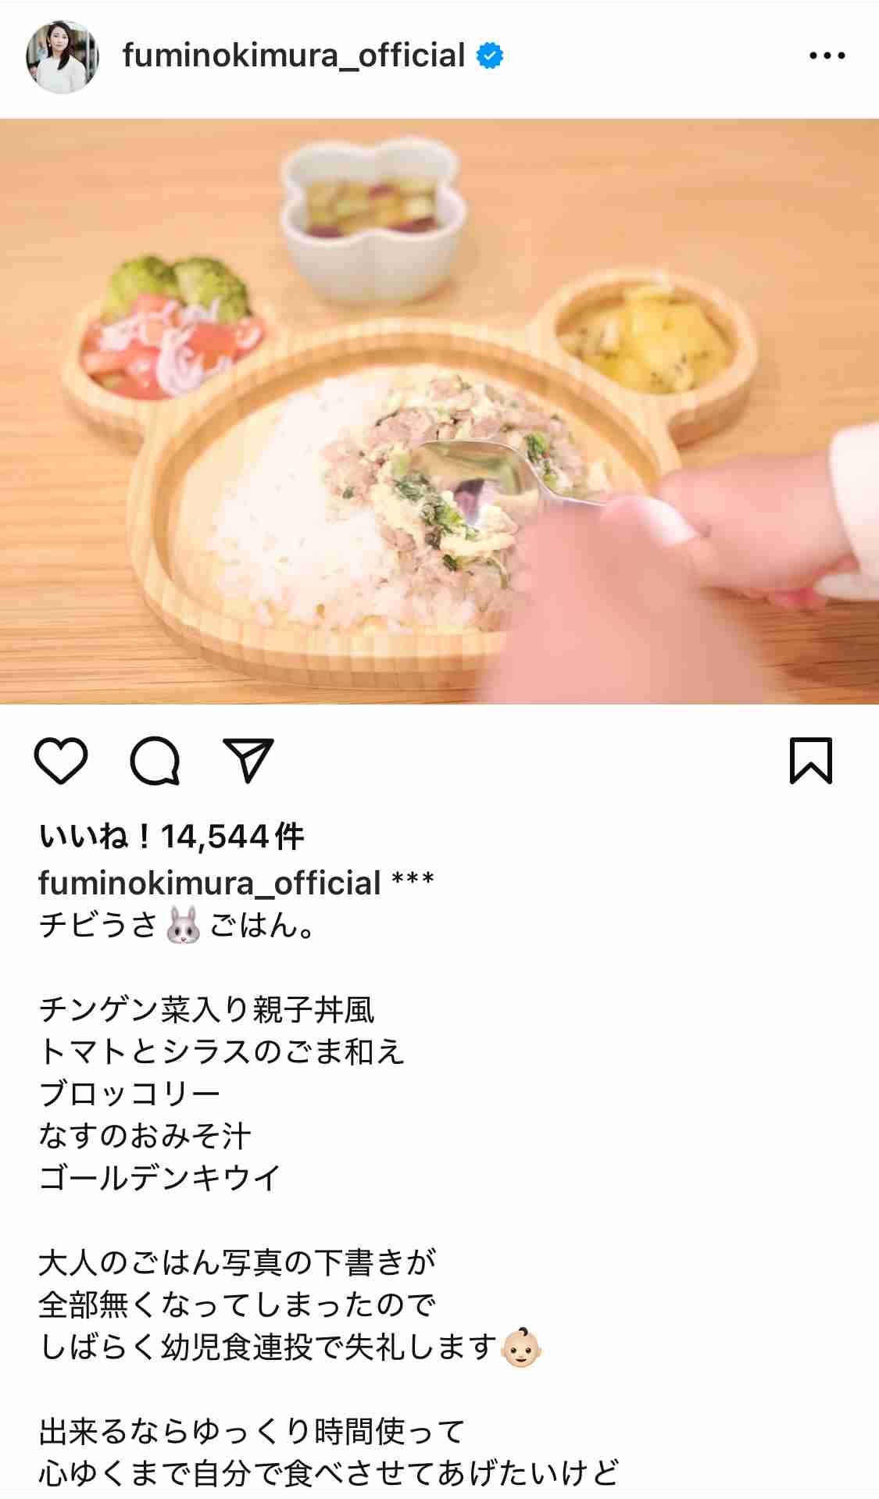Screen dimensions: 879x1499
Task: Open the three-dot more options menu
Action: (x=827, y=56)
